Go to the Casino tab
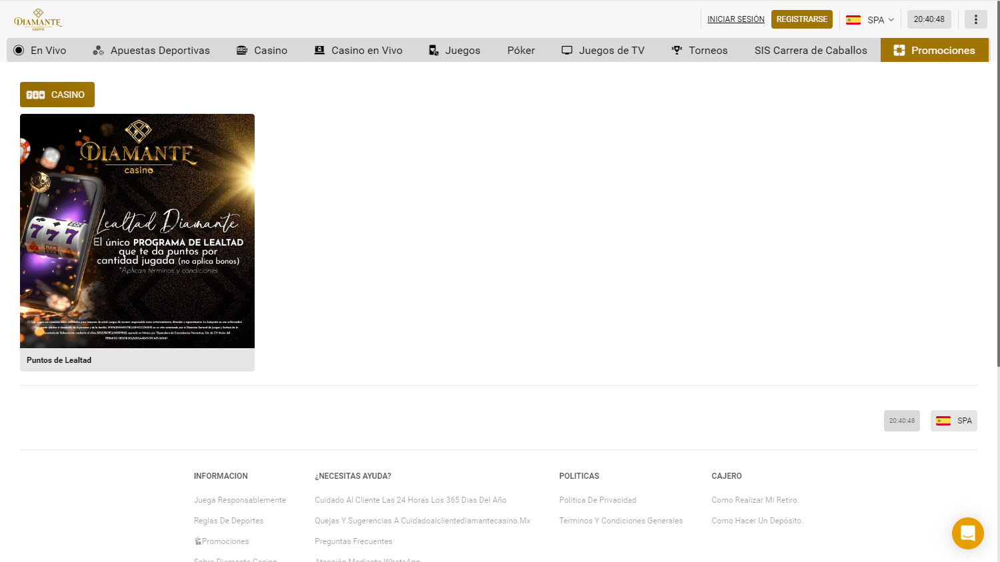 coord(262,50)
